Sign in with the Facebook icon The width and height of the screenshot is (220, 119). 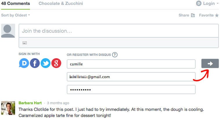pos(35,63)
